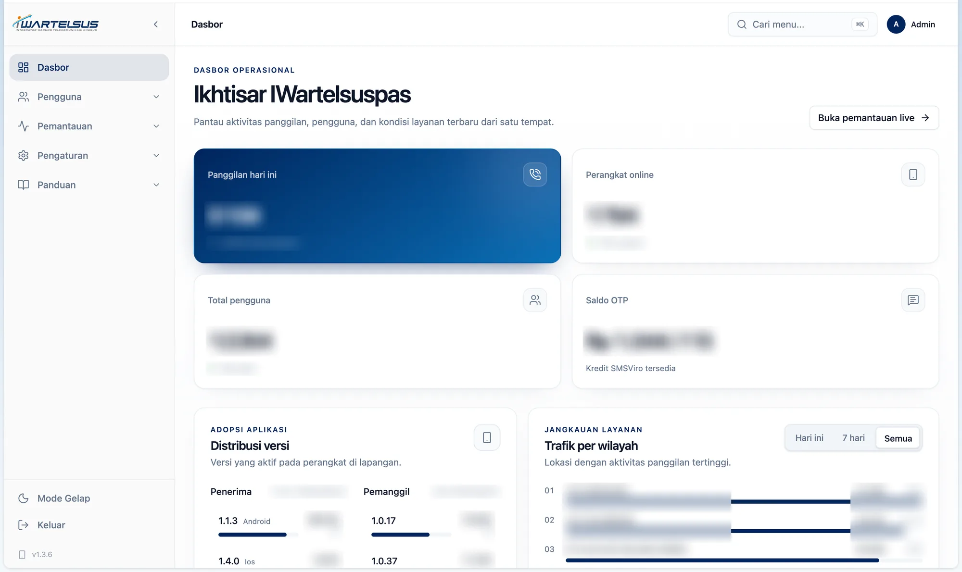Screen dimensions: 962x572
Task: Click the 1.4.0 Ios version row
Action: pos(279,561)
